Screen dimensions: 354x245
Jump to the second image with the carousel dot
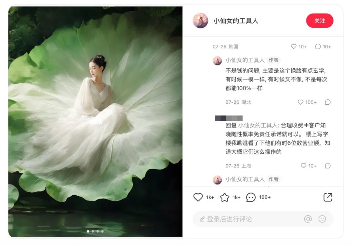click(93, 231)
